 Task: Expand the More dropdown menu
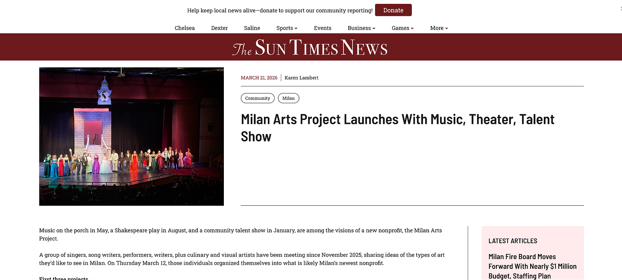439,28
